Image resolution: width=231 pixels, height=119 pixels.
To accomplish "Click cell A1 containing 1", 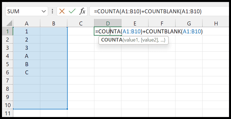I will point(27,31).
